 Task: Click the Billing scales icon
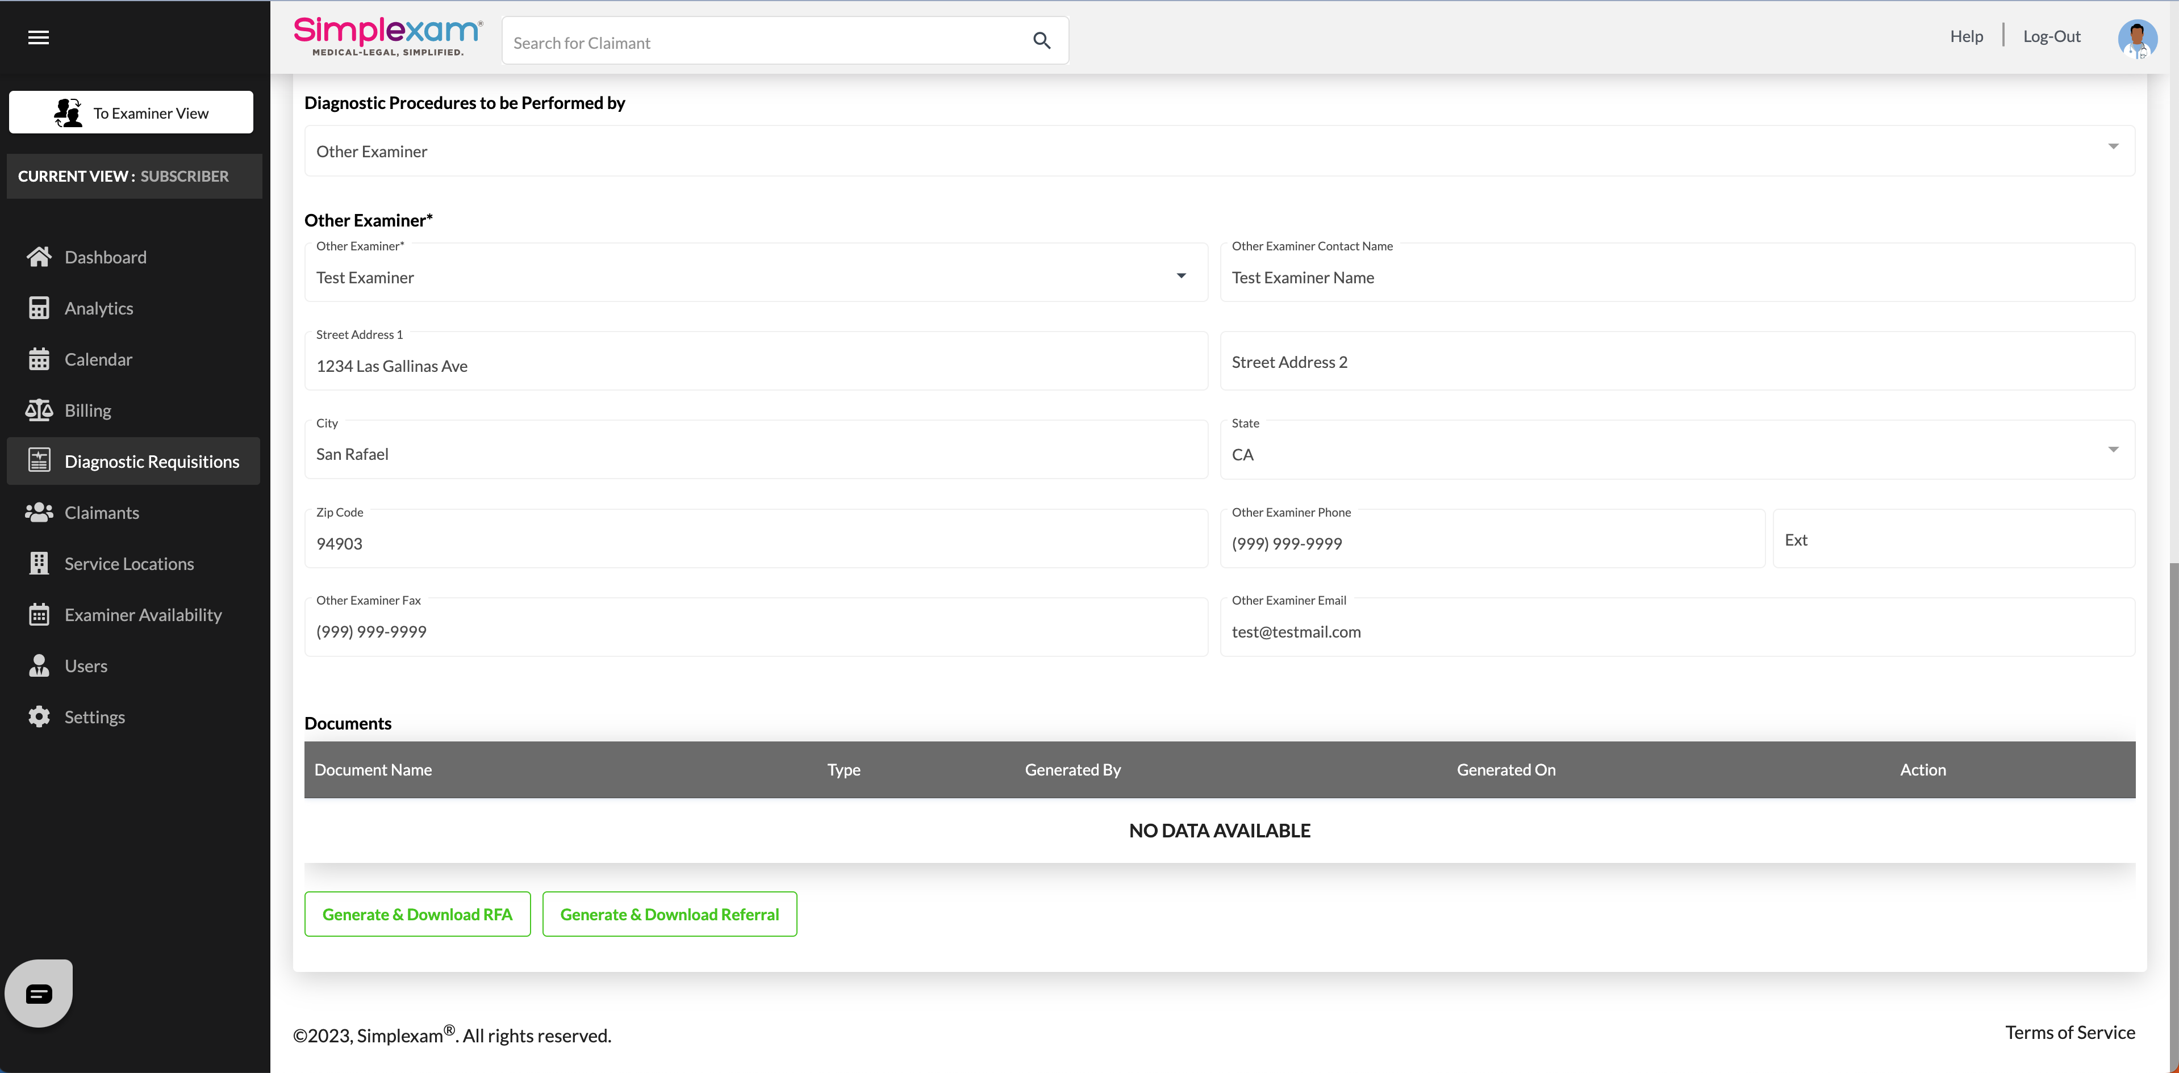coord(39,410)
